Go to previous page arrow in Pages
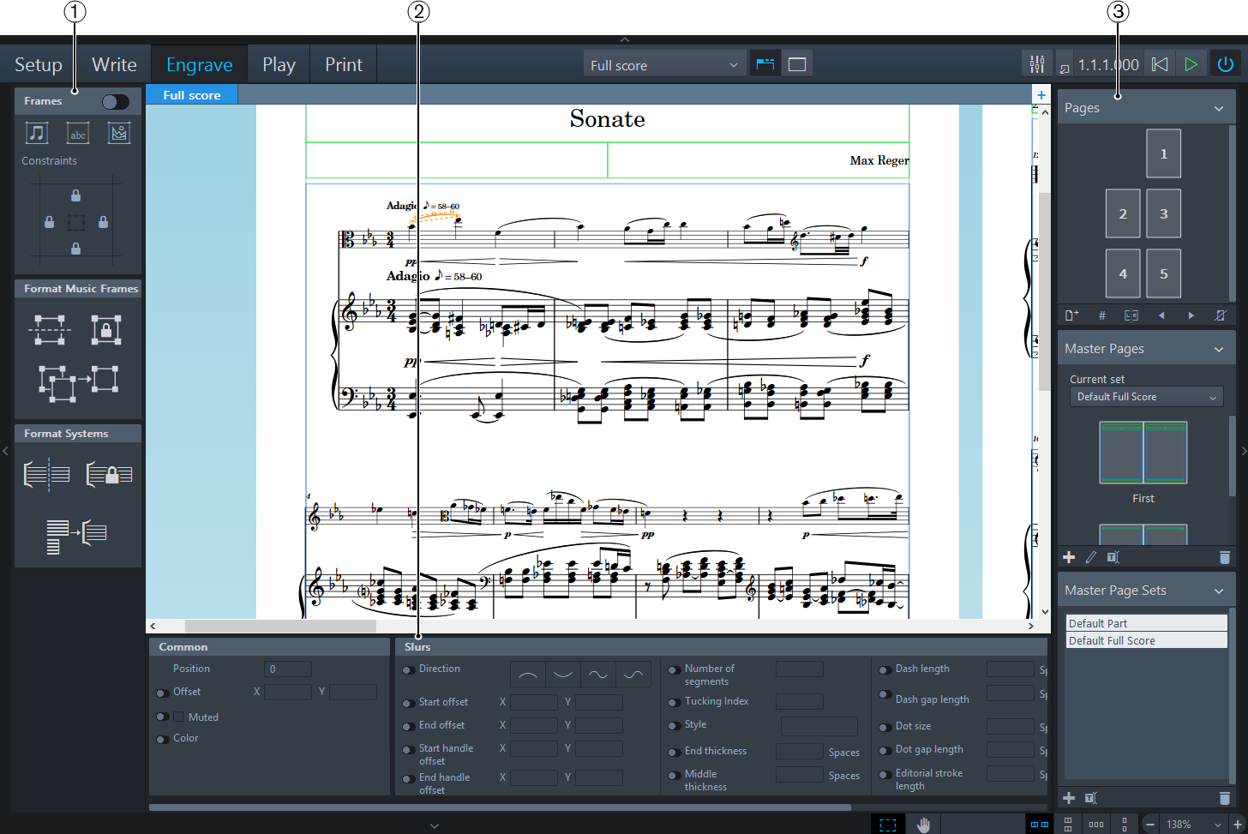The height and width of the screenshot is (834, 1248). 1161,315
